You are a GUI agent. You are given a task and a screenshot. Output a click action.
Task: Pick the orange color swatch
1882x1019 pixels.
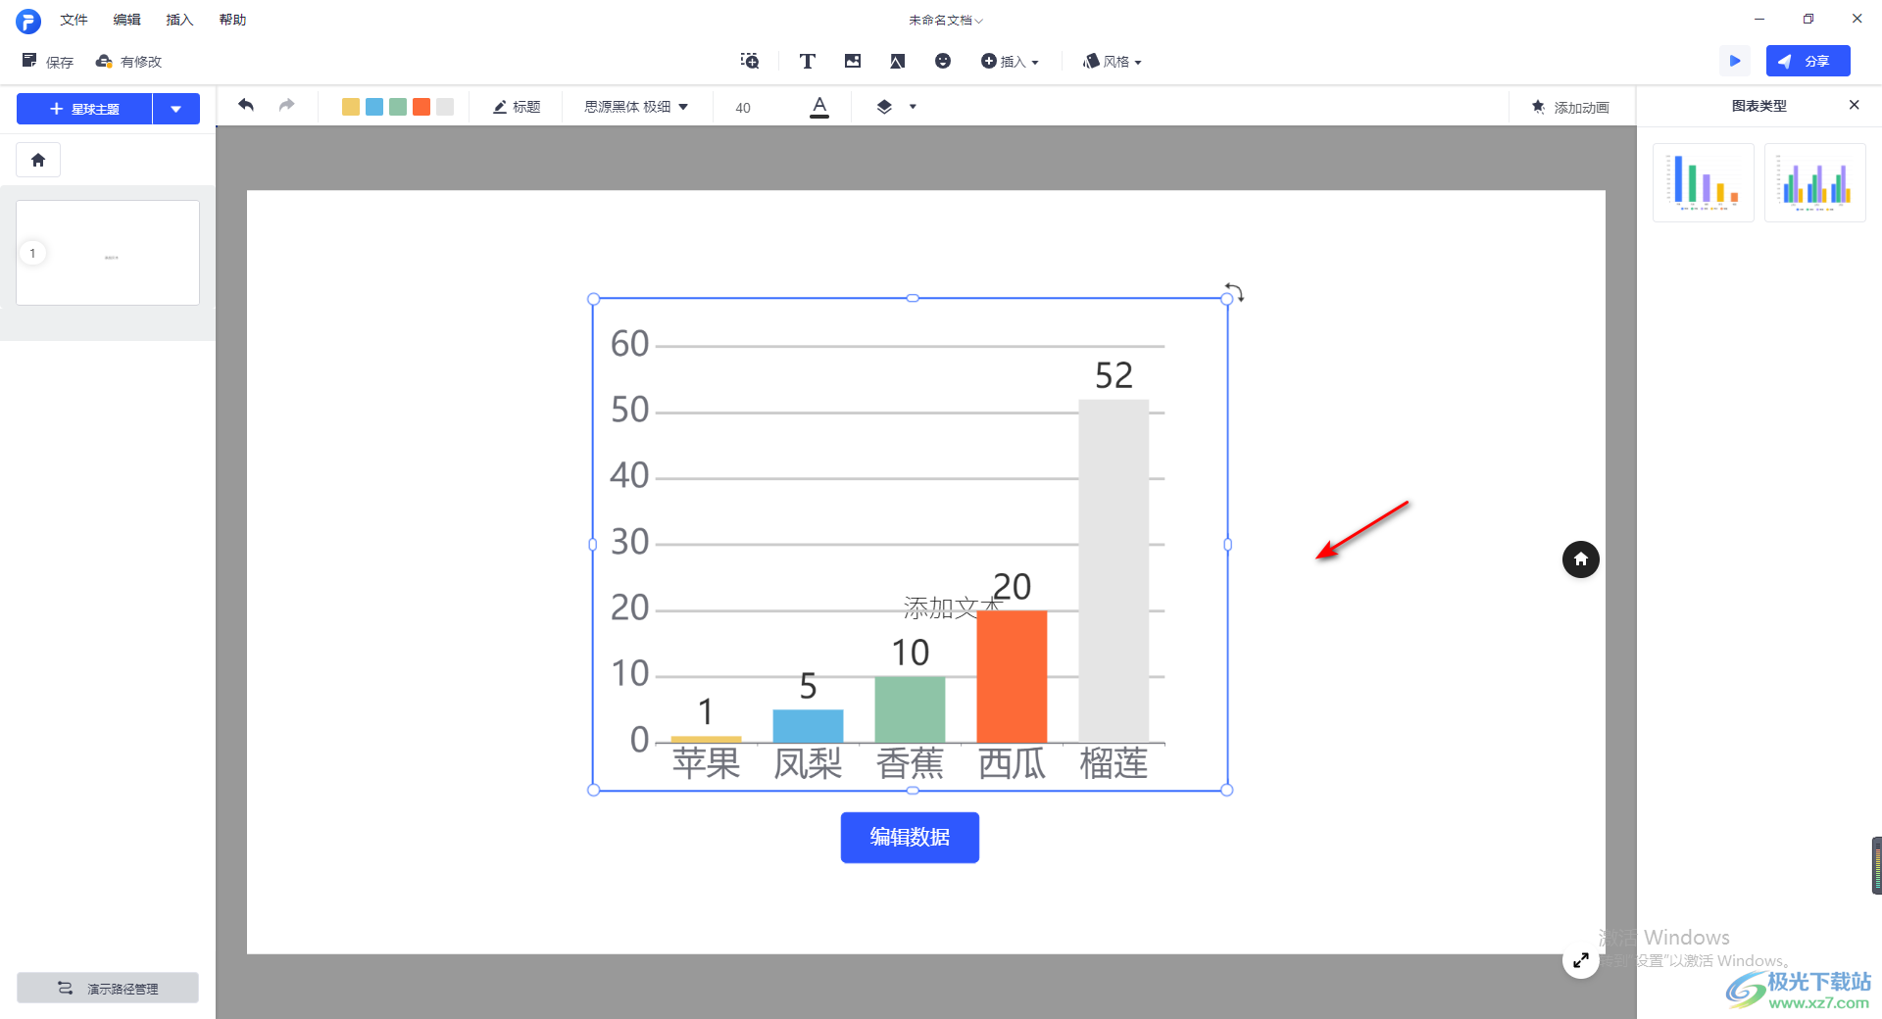(421, 107)
